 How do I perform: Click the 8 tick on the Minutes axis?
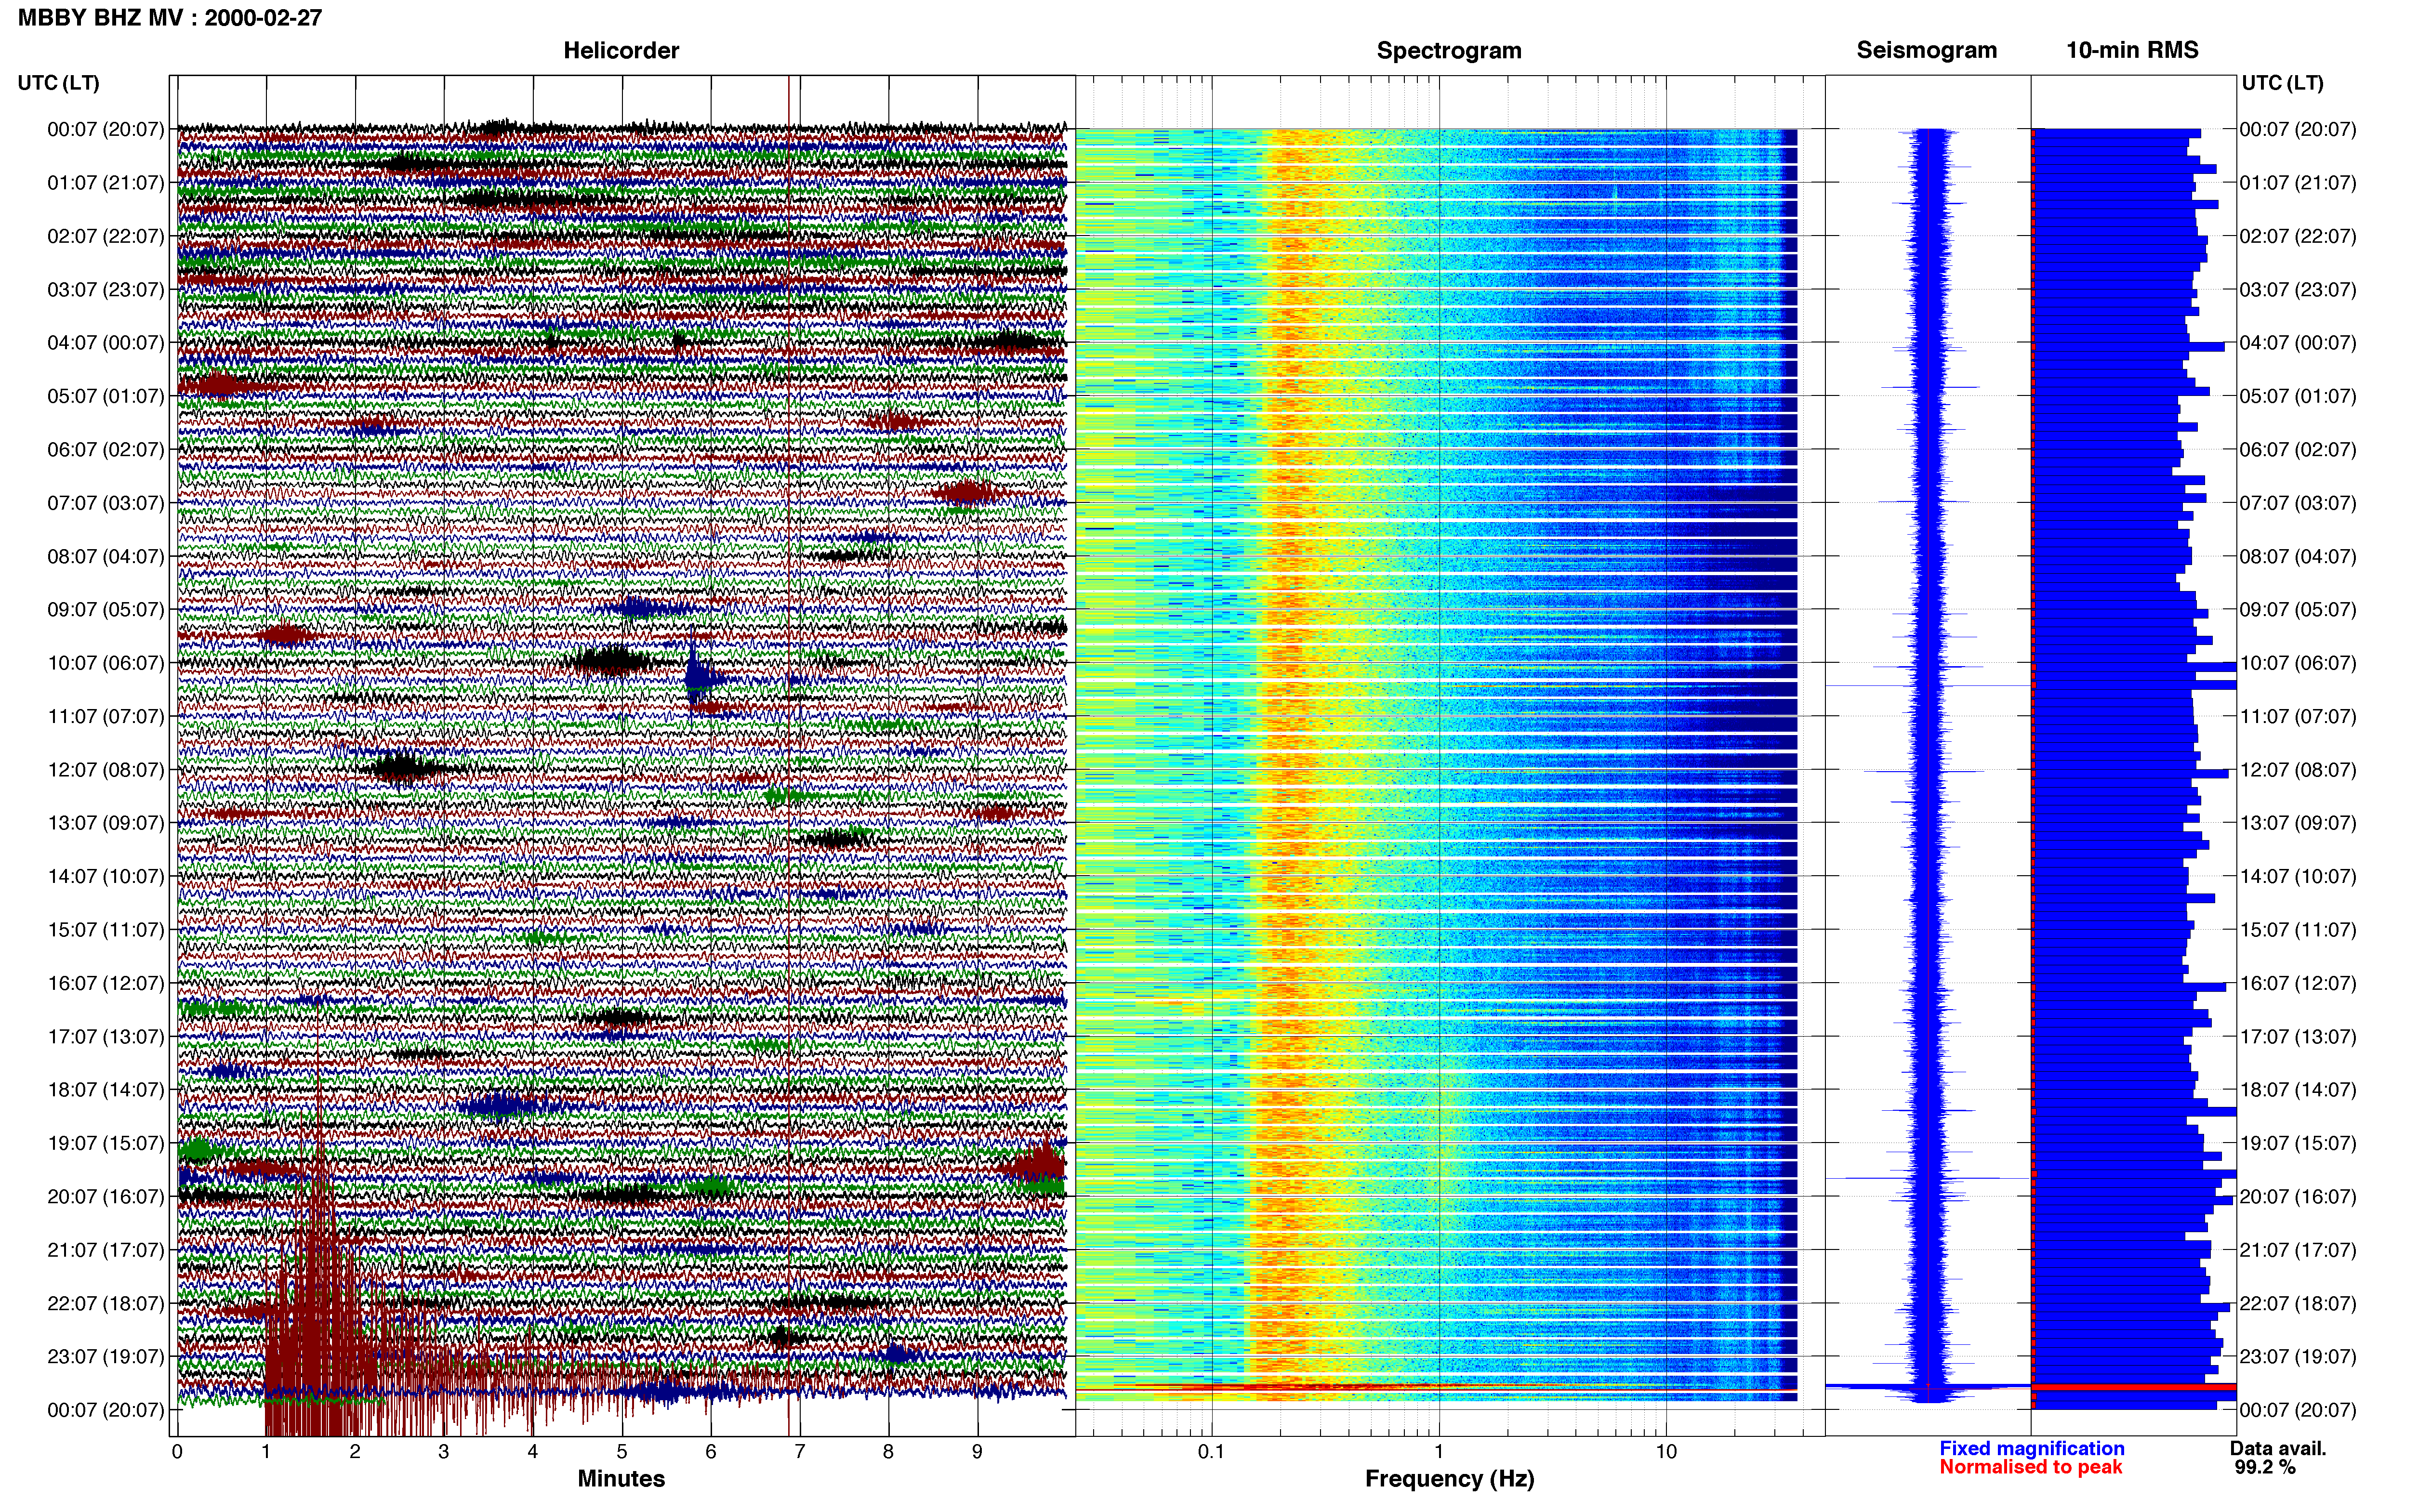[x=889, y=1452]
